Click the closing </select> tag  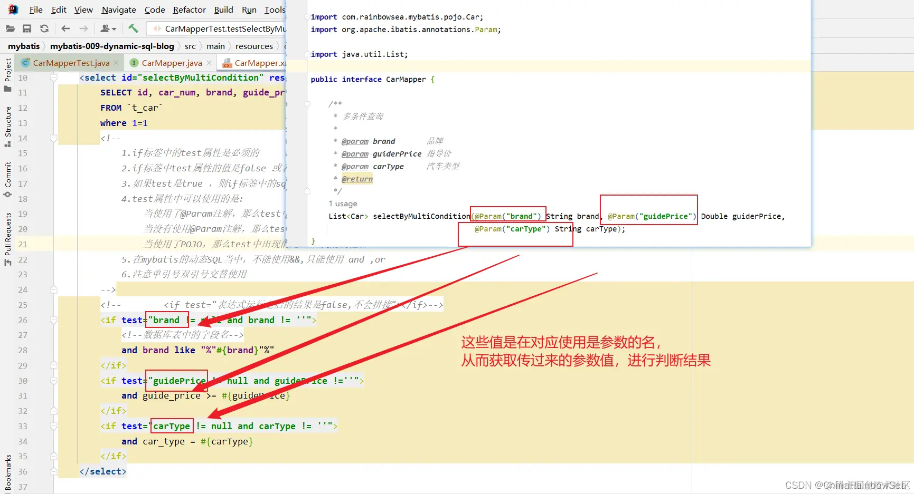pyautogui.click(x=103, y=471)
